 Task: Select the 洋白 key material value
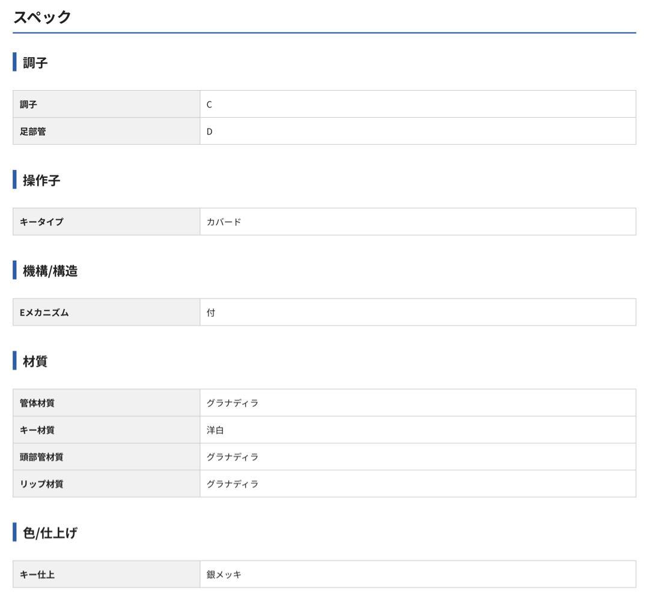[x=215, y=430]
